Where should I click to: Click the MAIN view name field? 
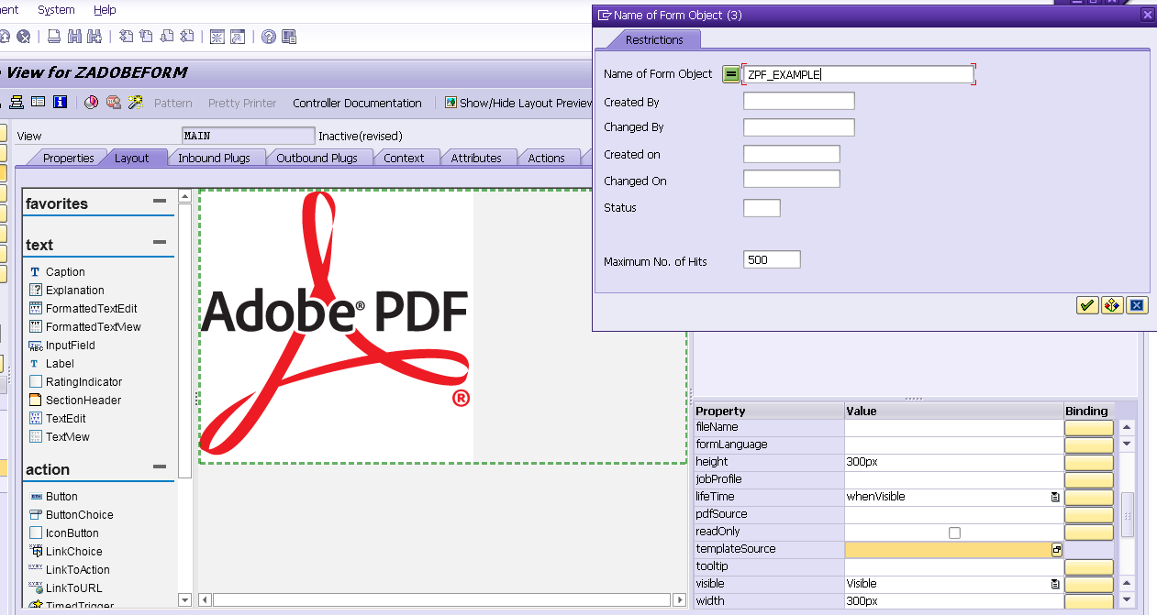[x=248, y=136]
